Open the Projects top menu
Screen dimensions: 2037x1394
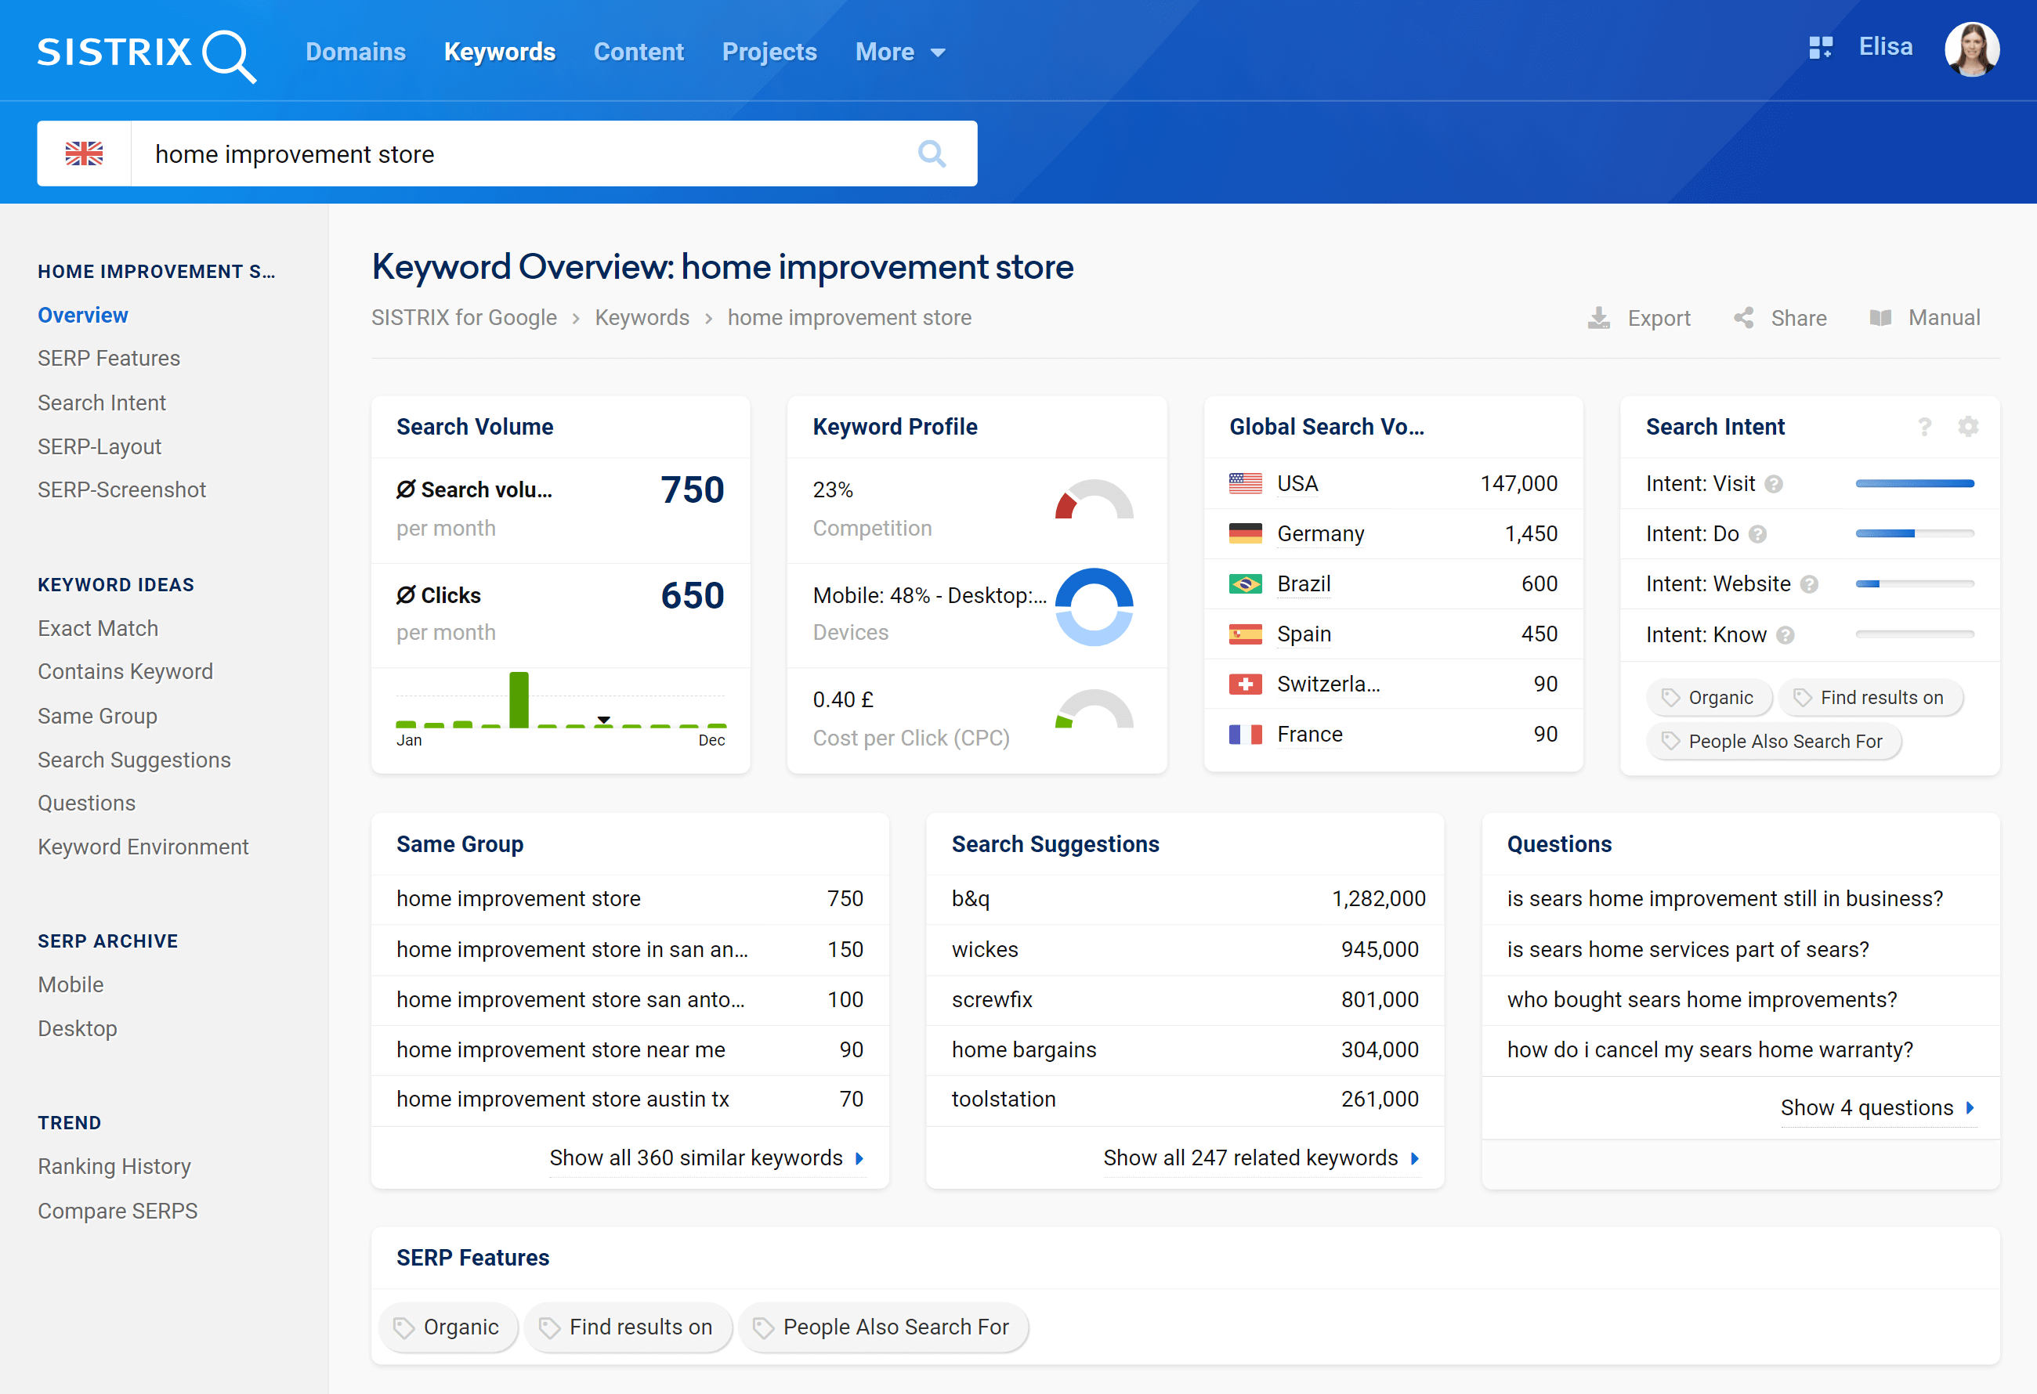click(769, 52)
